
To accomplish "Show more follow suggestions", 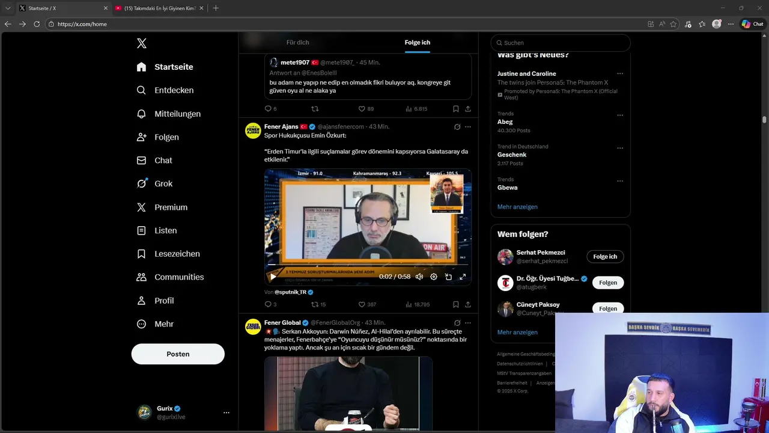I will click(517, 332).
